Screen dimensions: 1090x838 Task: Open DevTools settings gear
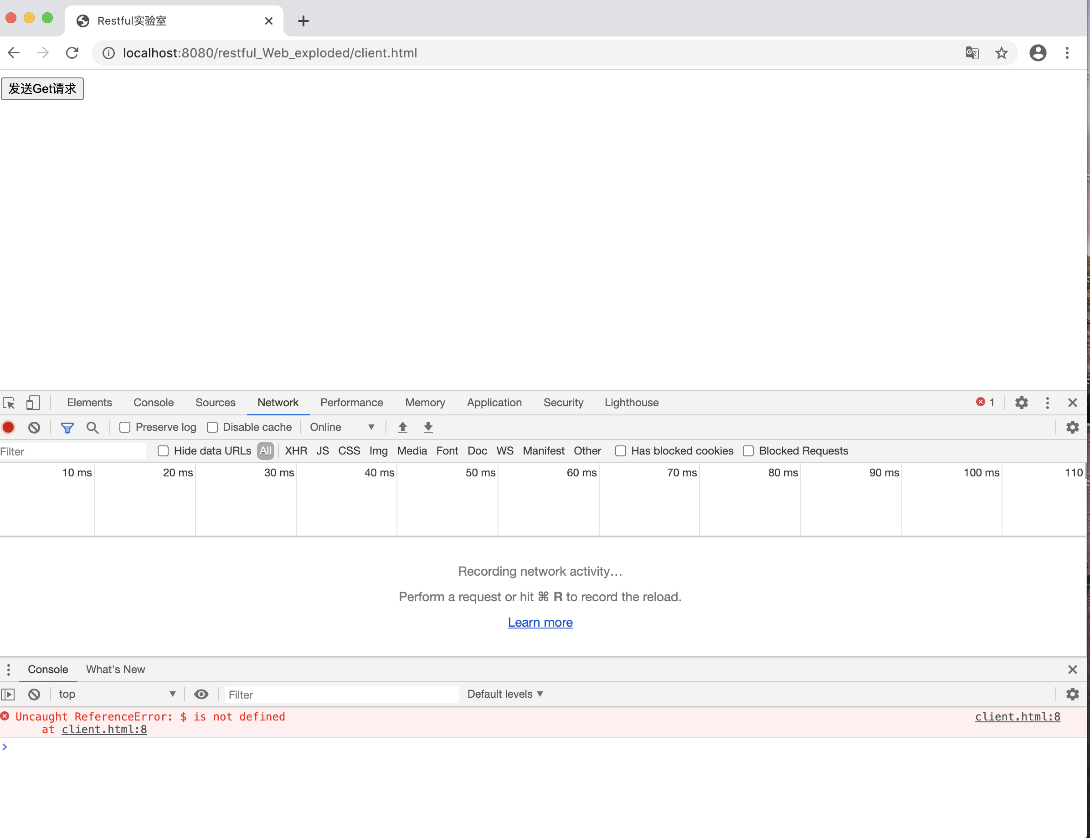(1021, 403)
